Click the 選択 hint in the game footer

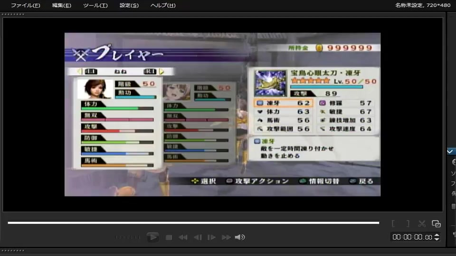click(x=204, y=181)
